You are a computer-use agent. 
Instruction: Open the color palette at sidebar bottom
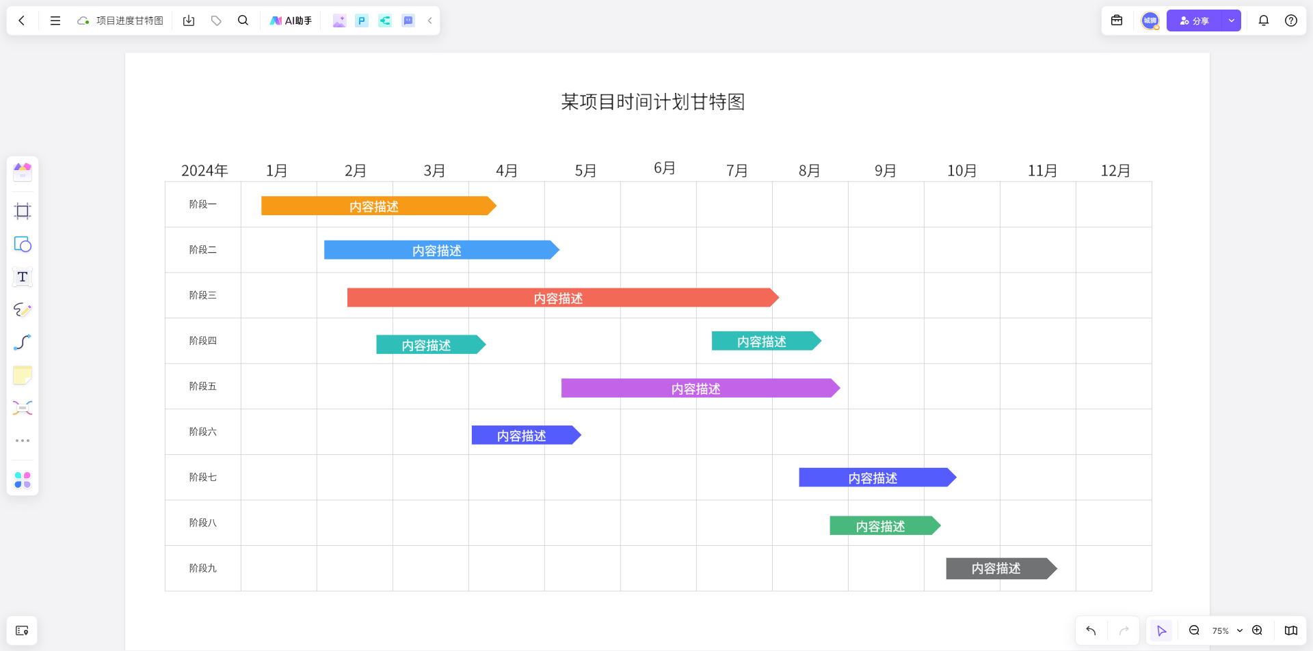23,480
